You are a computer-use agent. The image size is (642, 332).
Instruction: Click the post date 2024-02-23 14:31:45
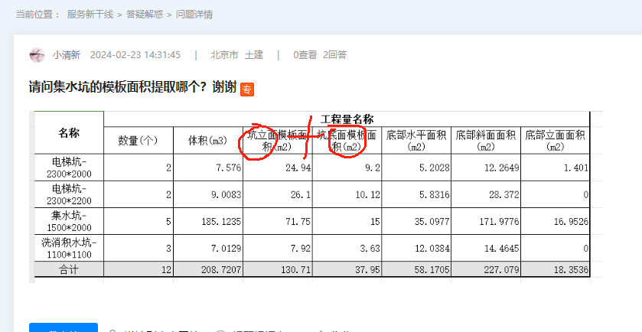135,55
